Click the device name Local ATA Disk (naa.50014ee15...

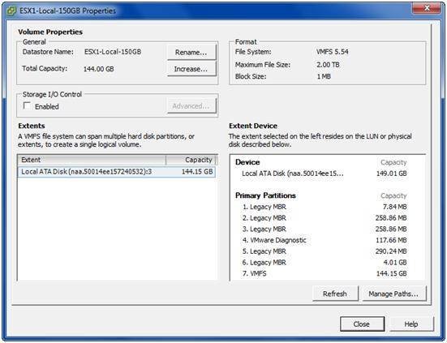pyautogui.click(x=293, y=174)
